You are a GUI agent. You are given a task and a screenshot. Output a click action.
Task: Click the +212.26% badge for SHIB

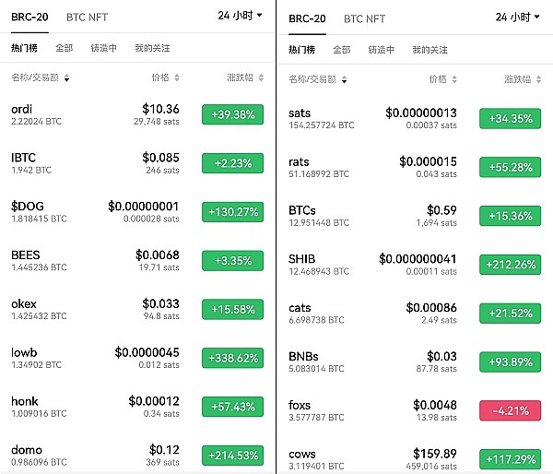510,265
